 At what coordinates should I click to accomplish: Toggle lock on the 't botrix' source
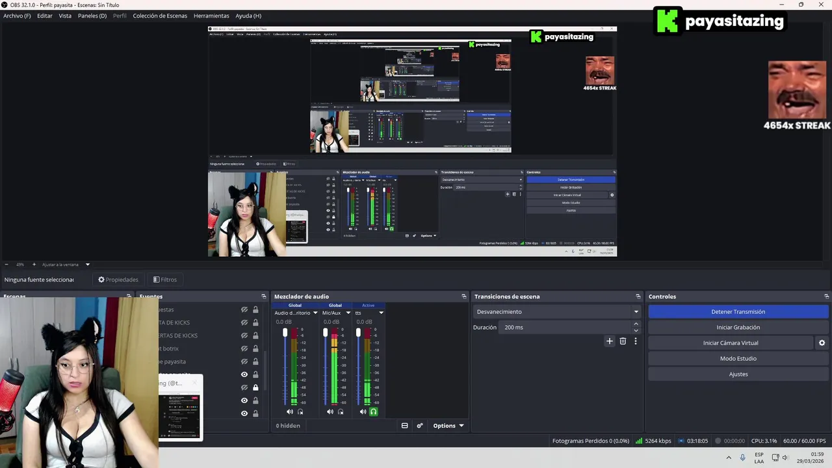pos(255,348)
